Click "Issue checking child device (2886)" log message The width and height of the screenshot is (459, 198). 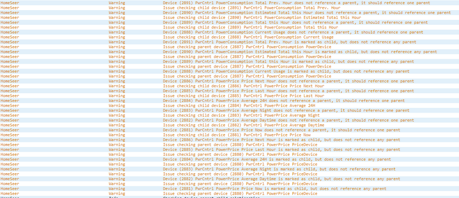243,86
